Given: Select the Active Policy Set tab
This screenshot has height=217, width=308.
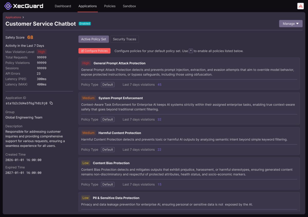Looking at the screenshot, I should tap(94, 39).
